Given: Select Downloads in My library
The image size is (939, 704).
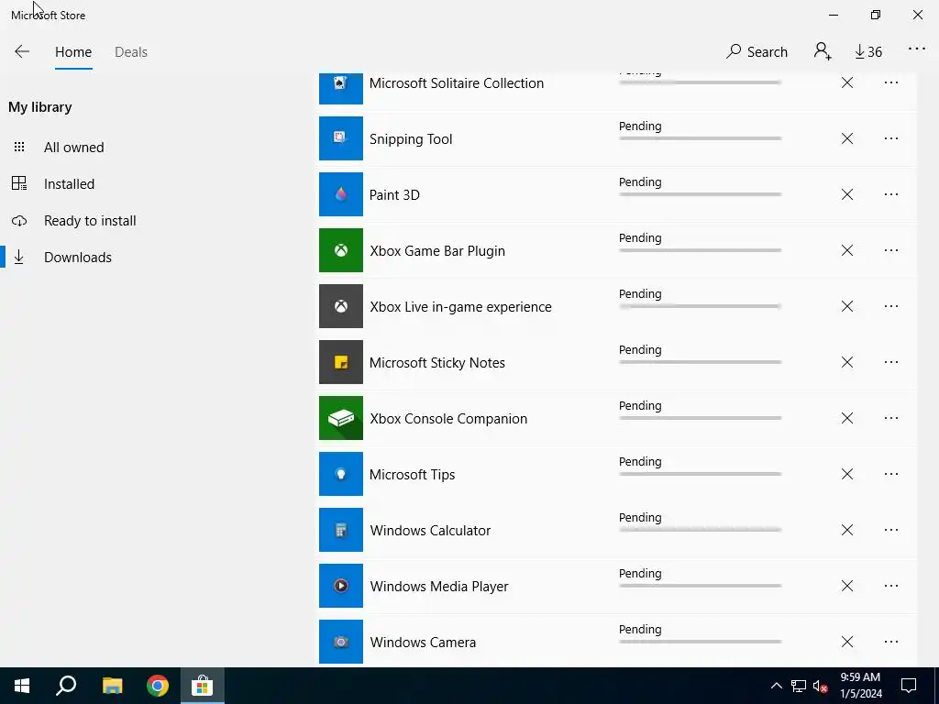Looking at the screenshot, I should pos(77,258).
